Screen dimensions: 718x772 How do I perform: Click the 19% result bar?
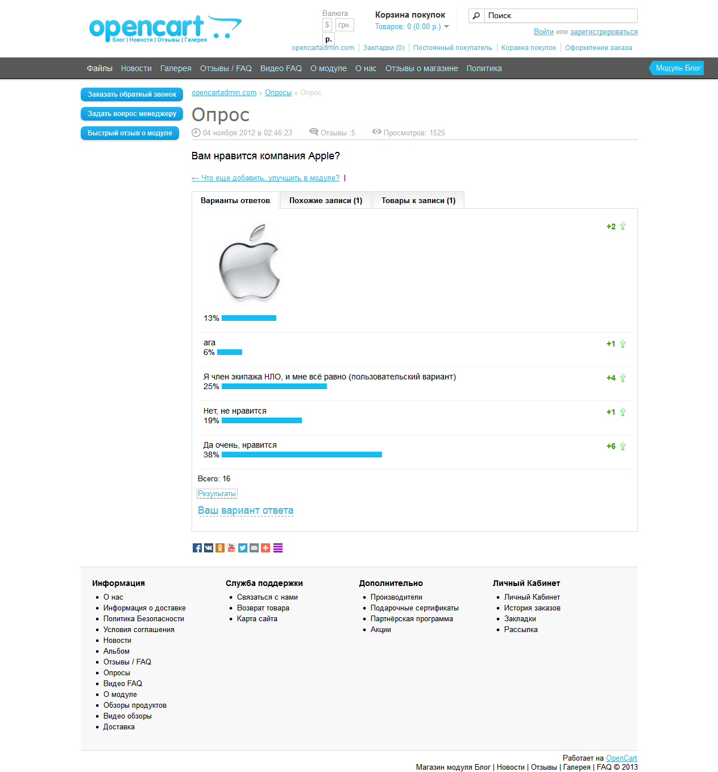tap(262, 420)
